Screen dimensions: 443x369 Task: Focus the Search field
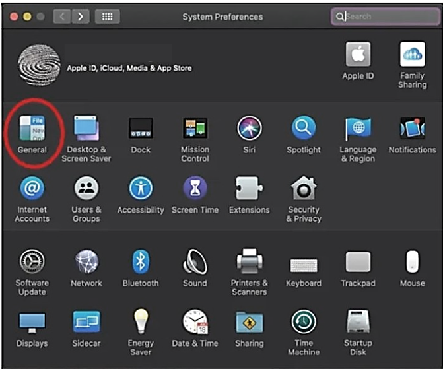pyautogui.click(x=385, y=17)
